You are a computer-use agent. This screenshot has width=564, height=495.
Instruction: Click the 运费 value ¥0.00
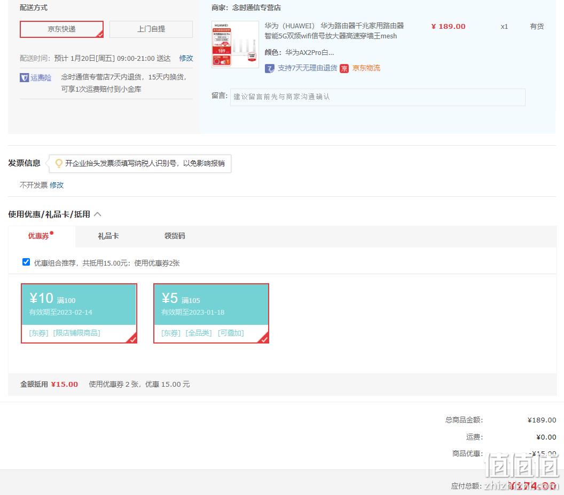tap(546, 437)
